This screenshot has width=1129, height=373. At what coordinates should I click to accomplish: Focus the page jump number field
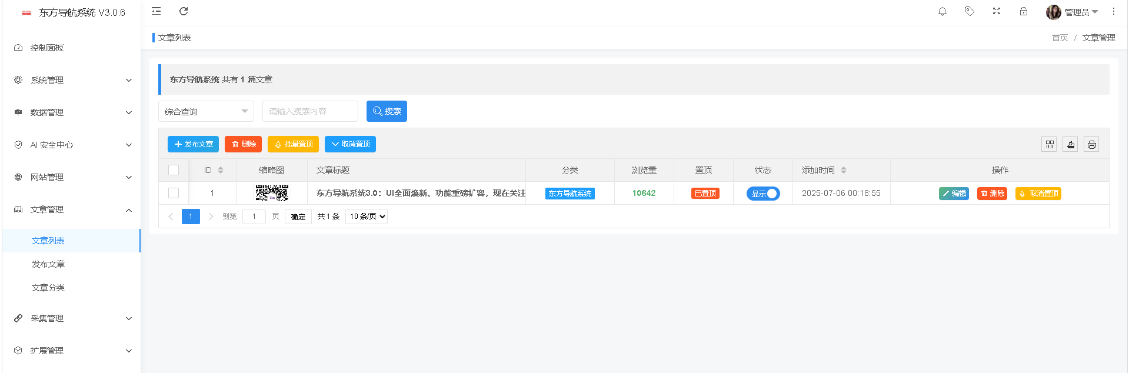point(254,217)
